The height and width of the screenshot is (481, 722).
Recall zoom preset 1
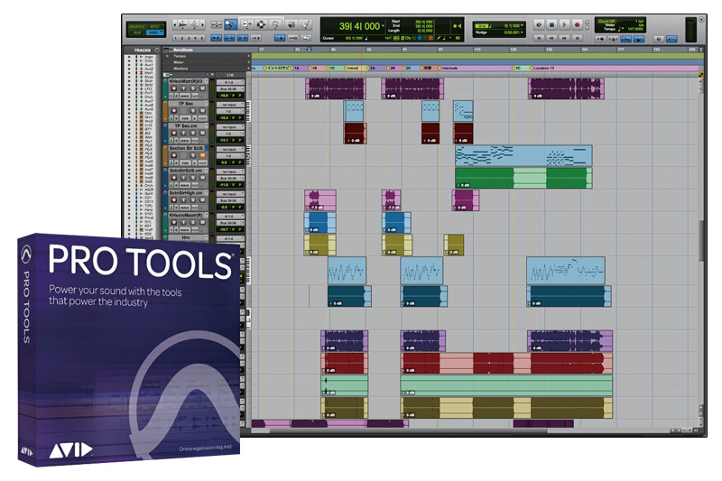pos(176,38)
